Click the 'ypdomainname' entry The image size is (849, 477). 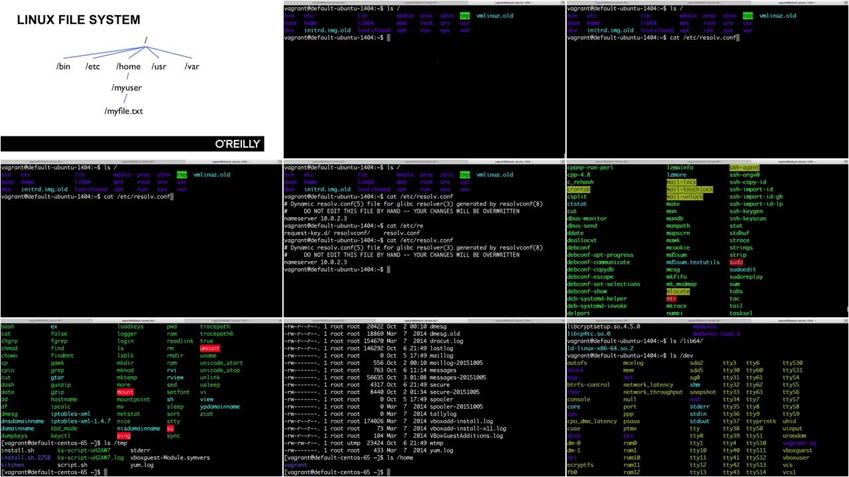[220, 407]
